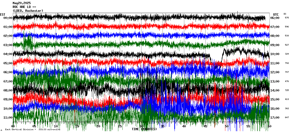This screenshot has width=290, height=133.
Task: Pick the UTC time label "12:00"
Action: click(x=275, y=72)
